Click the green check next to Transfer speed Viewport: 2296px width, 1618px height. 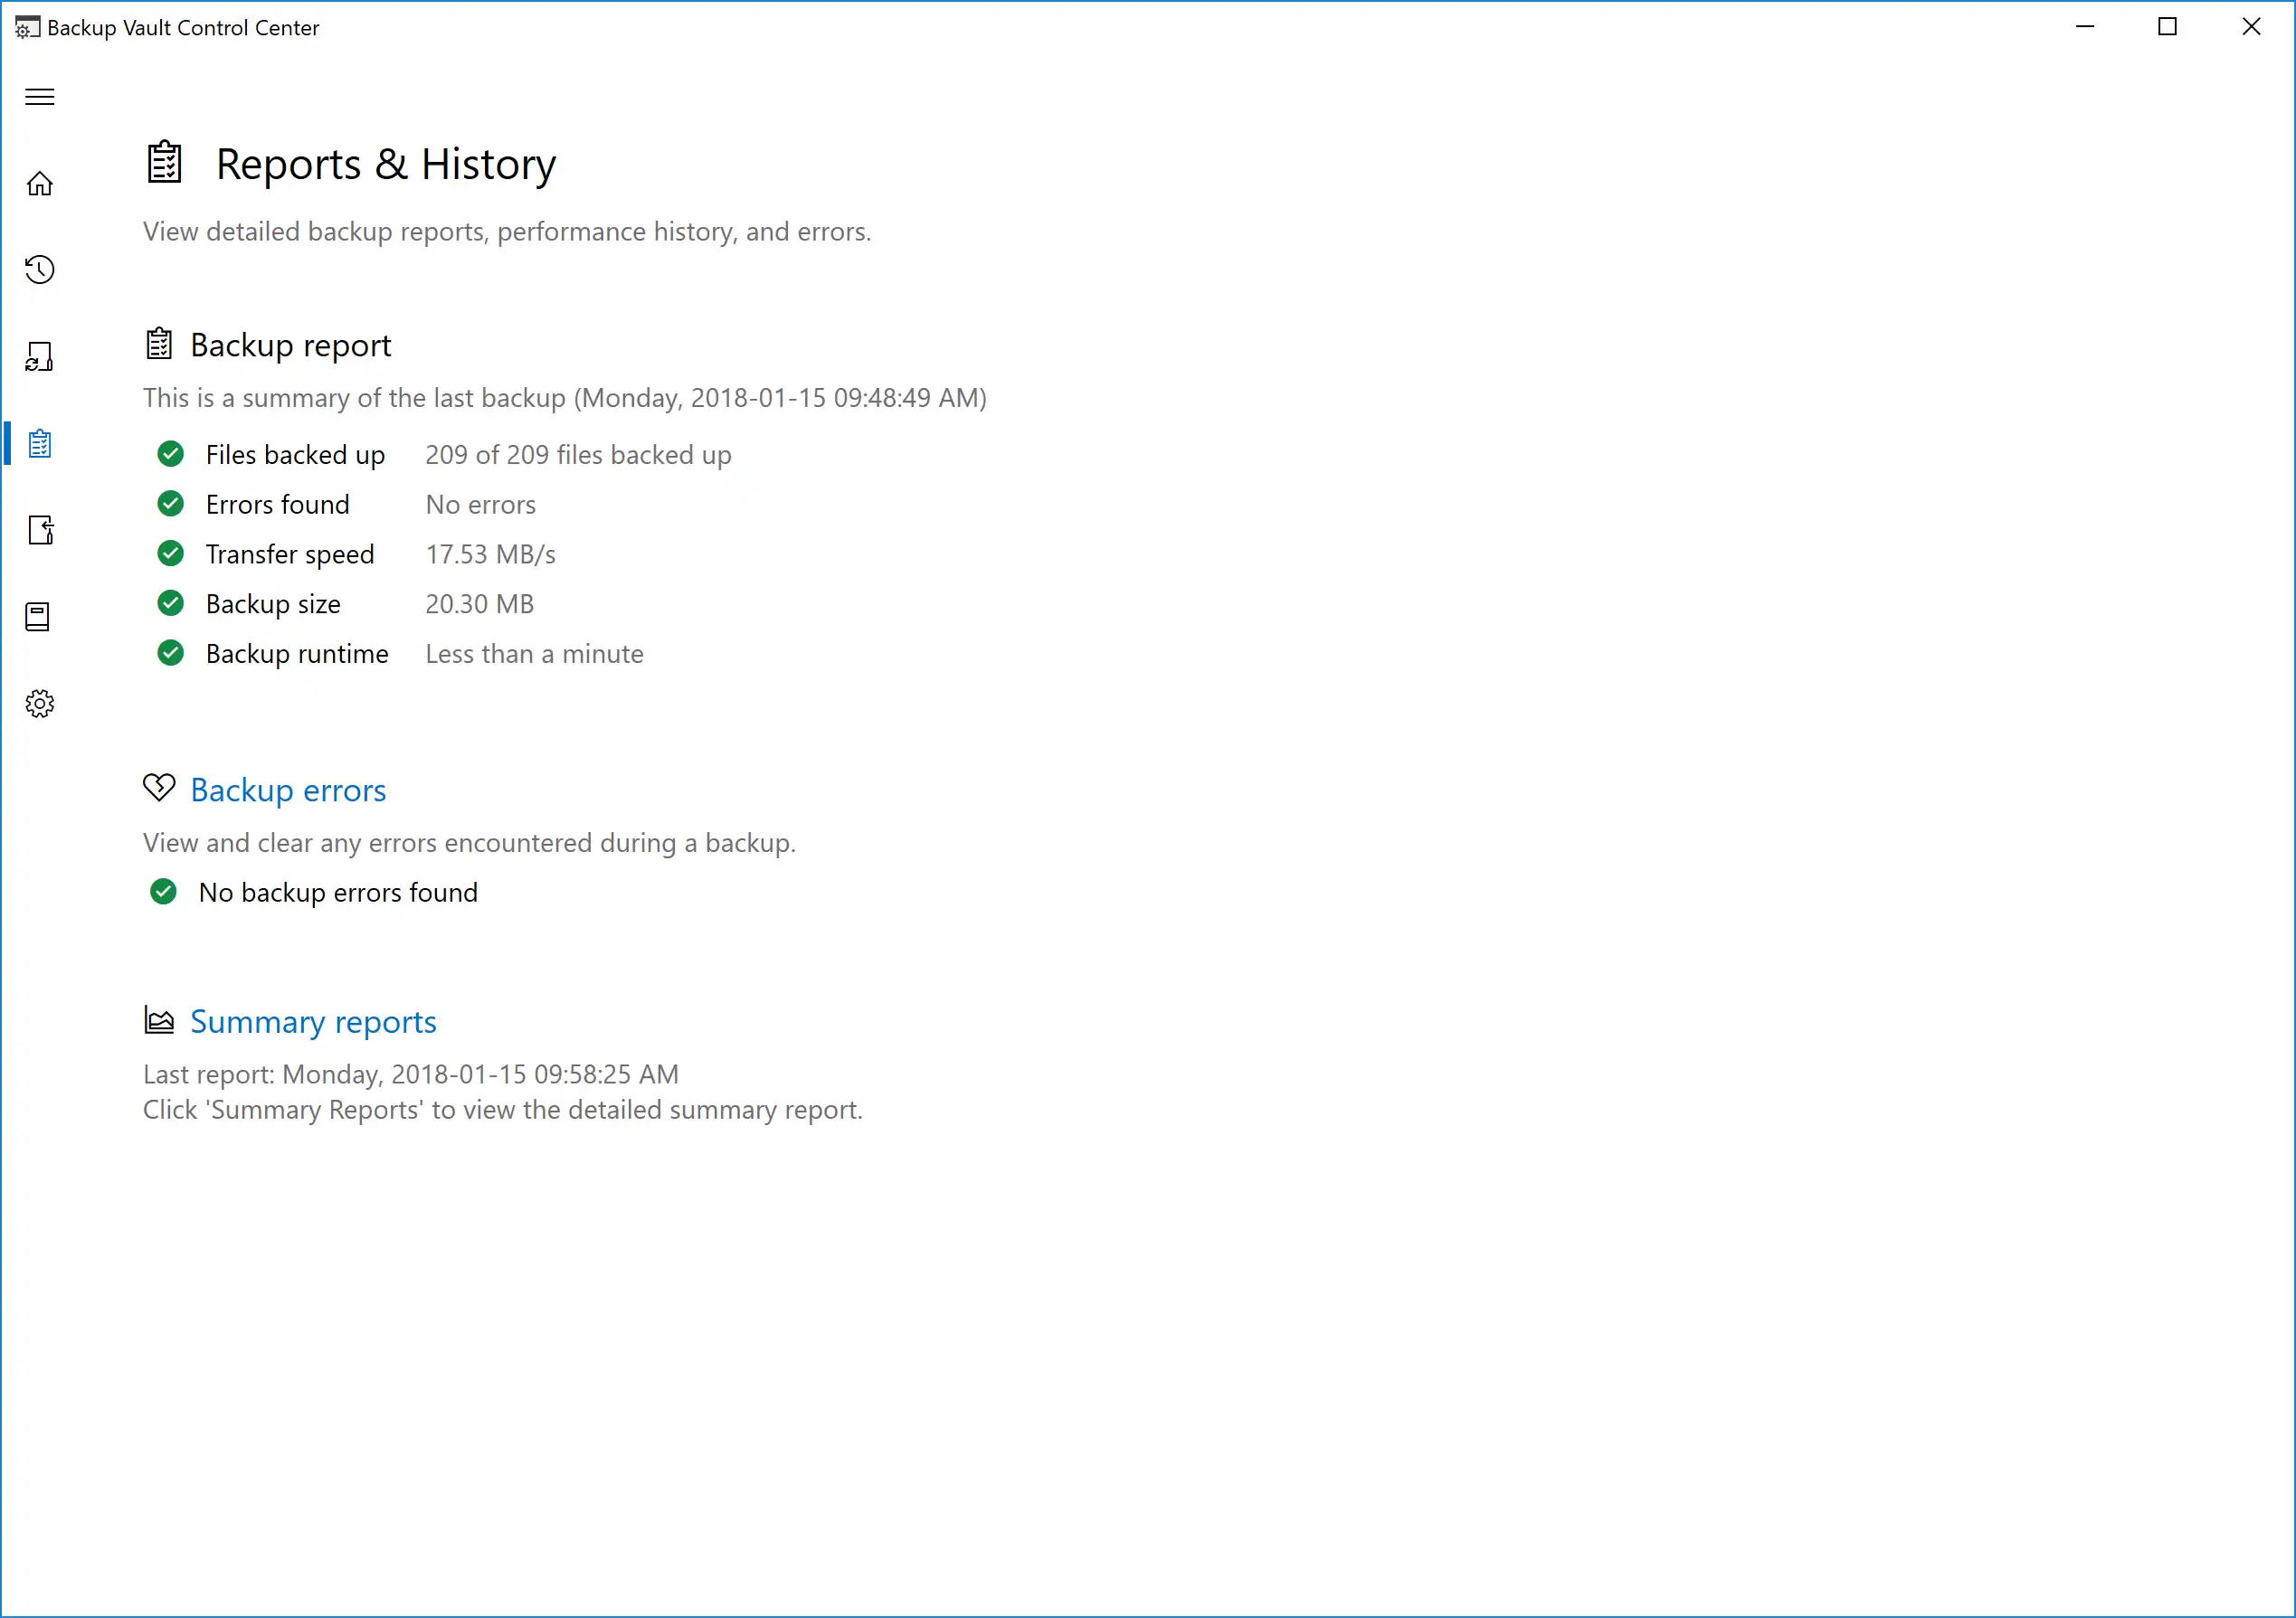coord(171,554)
